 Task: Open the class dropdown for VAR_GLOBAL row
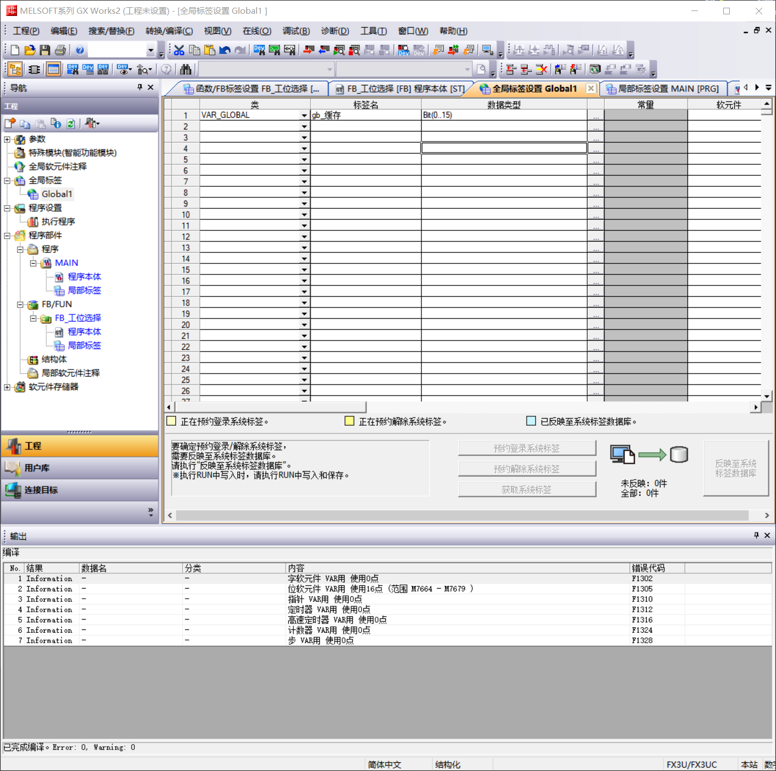[304, 116]
